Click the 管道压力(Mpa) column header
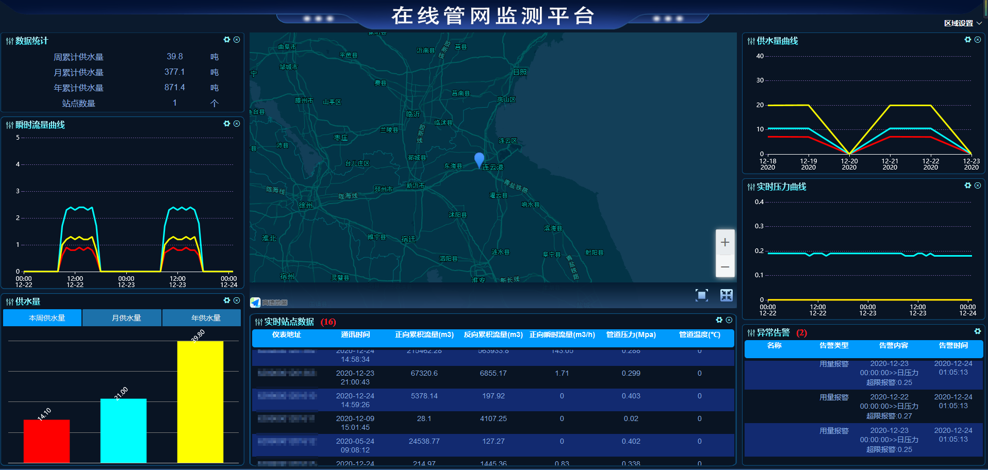This screenshot has width=988, height=470. tap(631, 335)
